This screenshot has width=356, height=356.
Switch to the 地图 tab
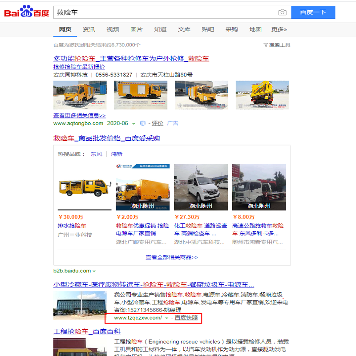coord(255,29)
